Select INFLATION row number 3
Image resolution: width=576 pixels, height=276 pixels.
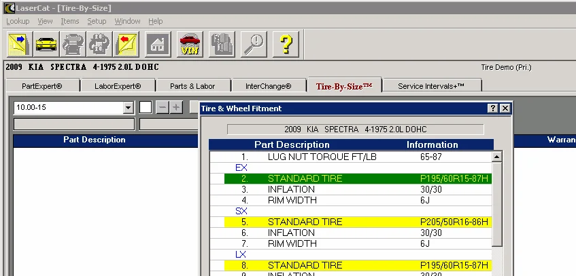[x=351, y=189]
